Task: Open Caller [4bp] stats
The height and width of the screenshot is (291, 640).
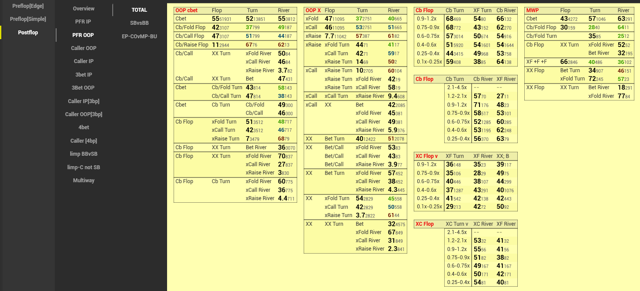Action: pos(84,141)
